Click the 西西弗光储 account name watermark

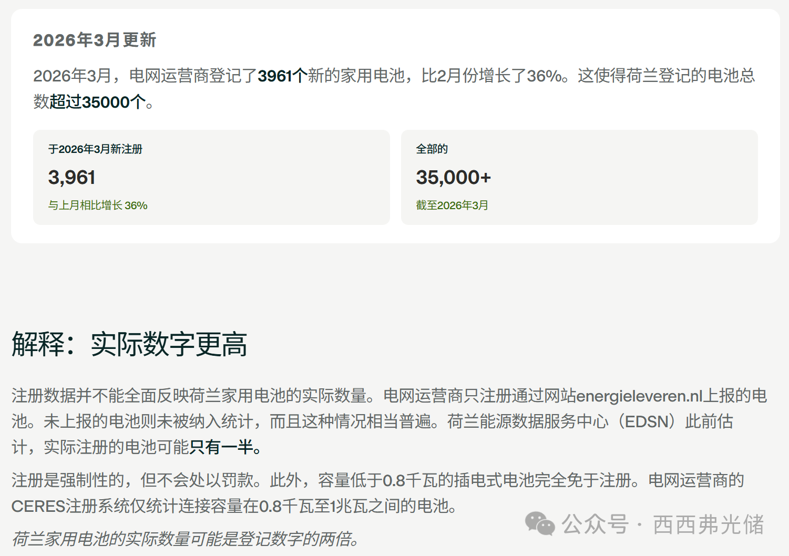[708, 524]
